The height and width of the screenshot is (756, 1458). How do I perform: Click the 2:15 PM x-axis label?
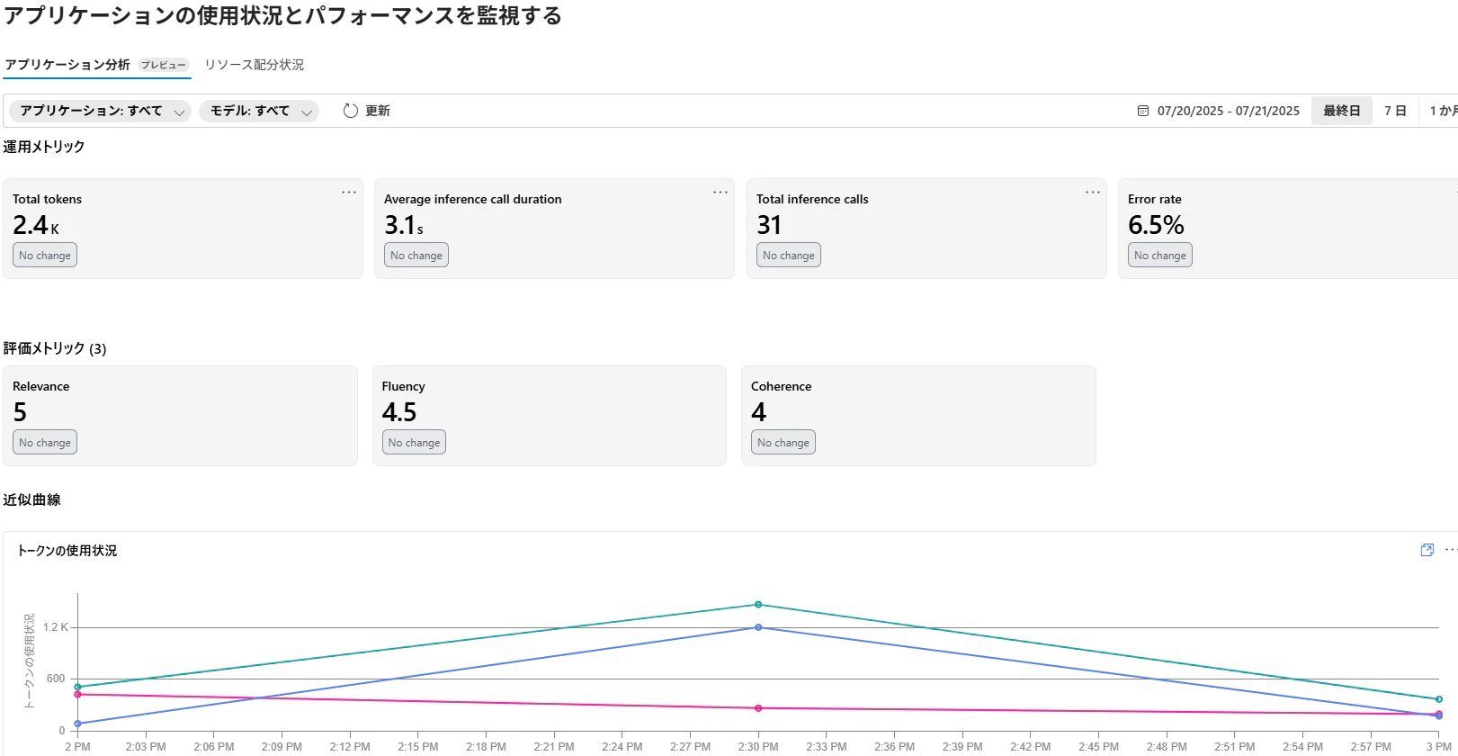pyautogui.click(x=418, y=747)
